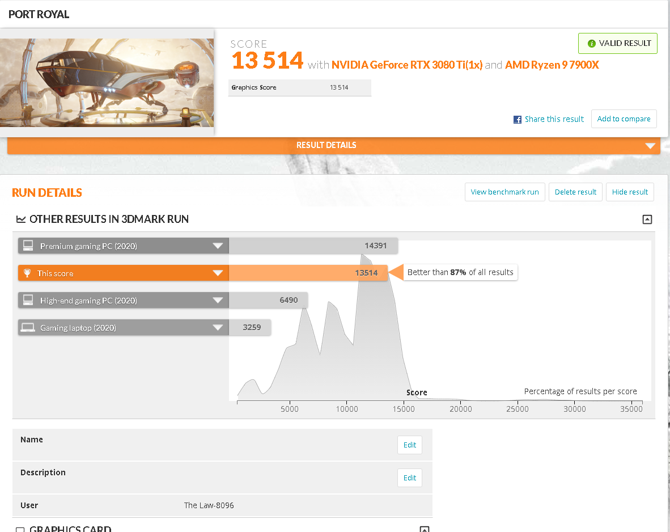The width and height of the screenshot is (670, 532).
Task: Open the Premium gaming PC (2020) dropdown
Action: pos(218,245)
